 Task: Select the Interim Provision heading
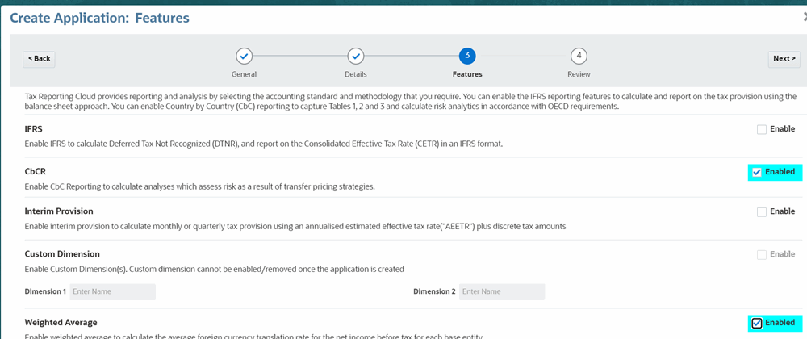(x=59, y=211)
